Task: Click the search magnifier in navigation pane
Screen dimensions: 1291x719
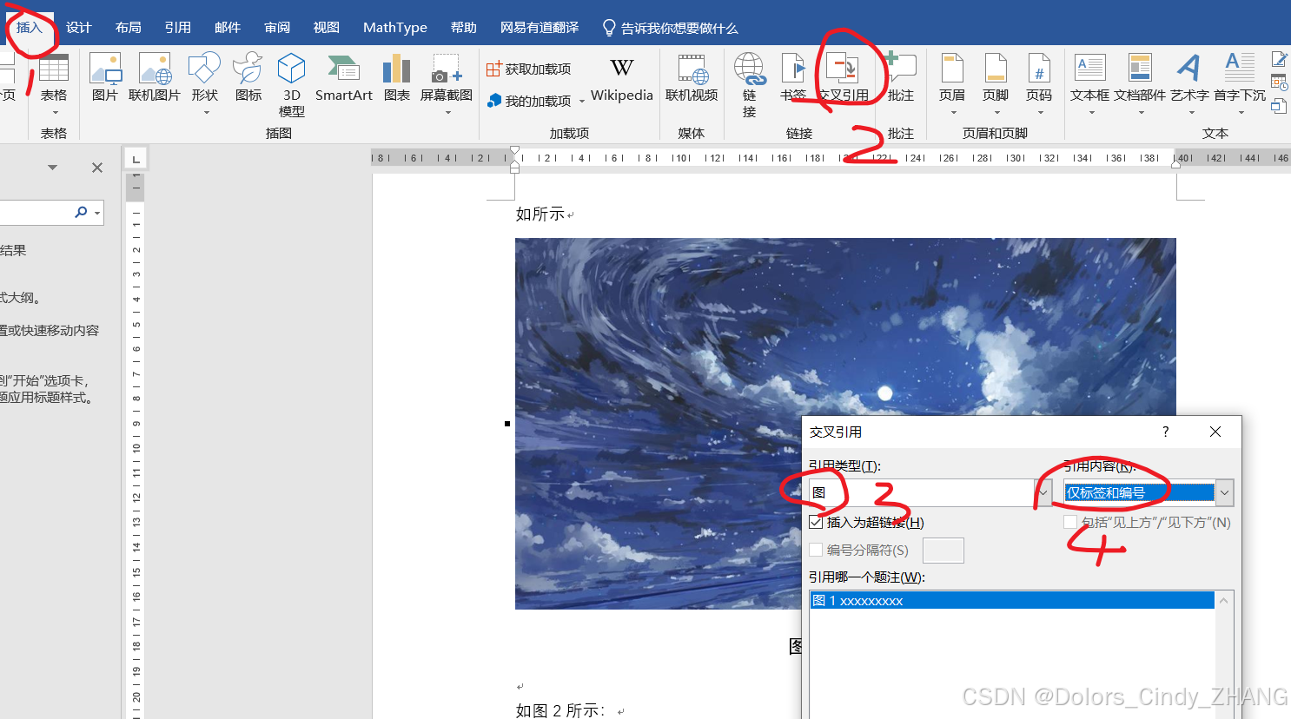Action: point(81,212)
